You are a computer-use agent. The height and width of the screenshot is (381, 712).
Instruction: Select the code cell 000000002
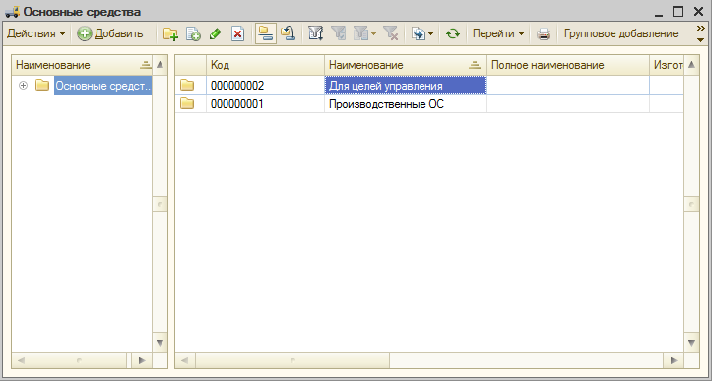265,86
